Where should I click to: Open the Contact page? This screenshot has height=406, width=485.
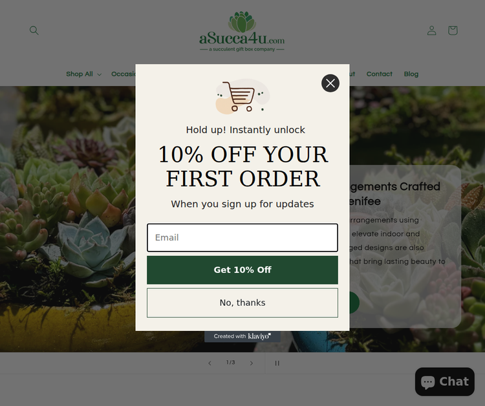point(379,74)
